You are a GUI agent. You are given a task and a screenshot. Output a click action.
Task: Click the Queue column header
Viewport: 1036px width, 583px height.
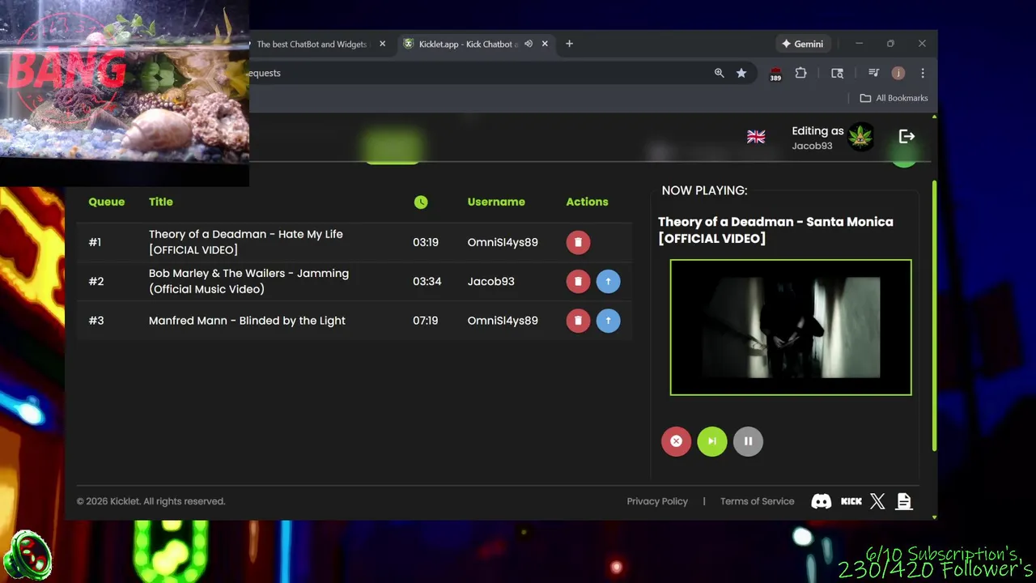107,202
